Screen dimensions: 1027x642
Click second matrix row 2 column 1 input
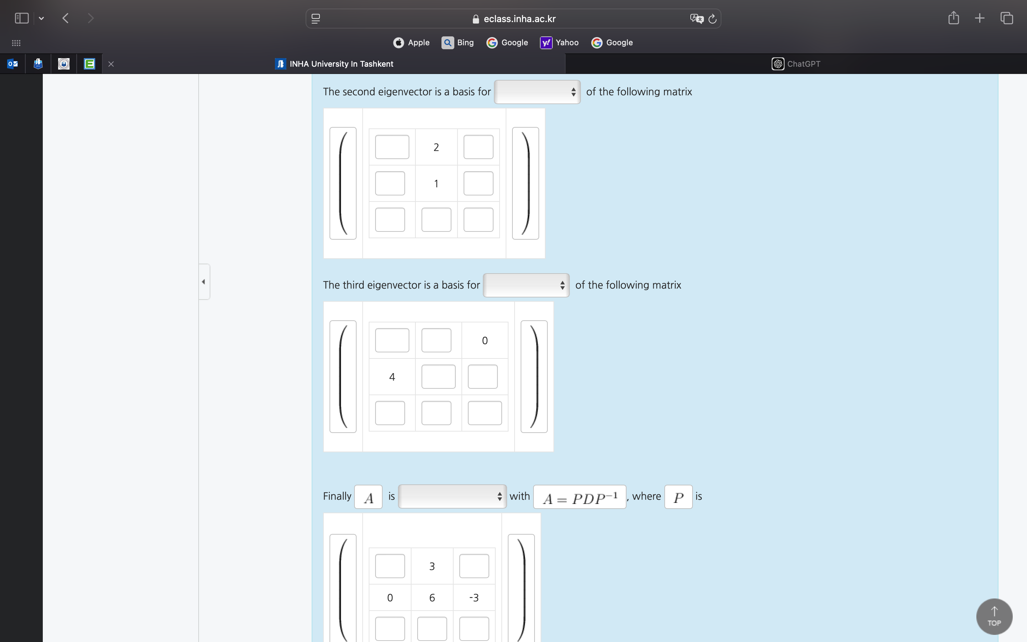(x=390, y=183)
